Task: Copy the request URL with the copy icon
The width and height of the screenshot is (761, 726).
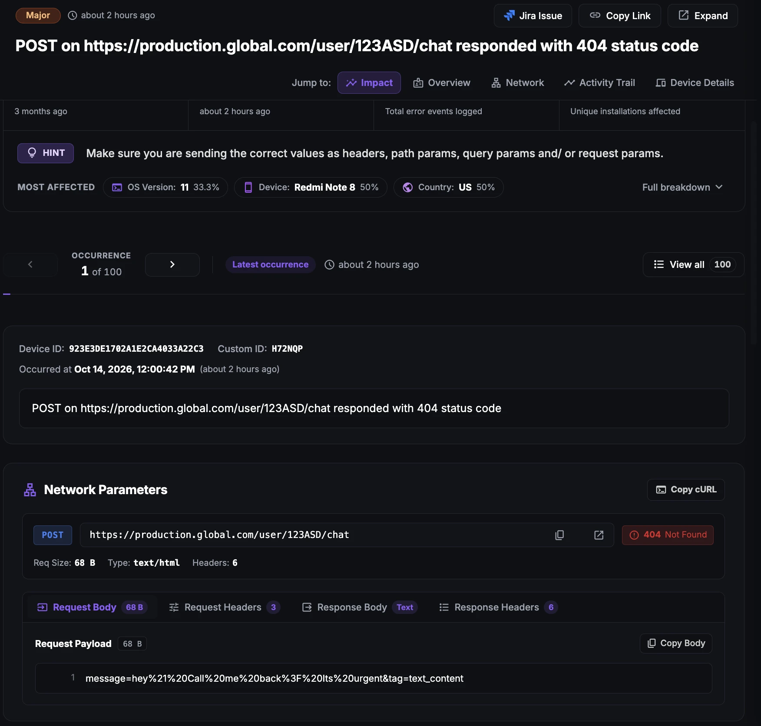Action: point(559,535)
